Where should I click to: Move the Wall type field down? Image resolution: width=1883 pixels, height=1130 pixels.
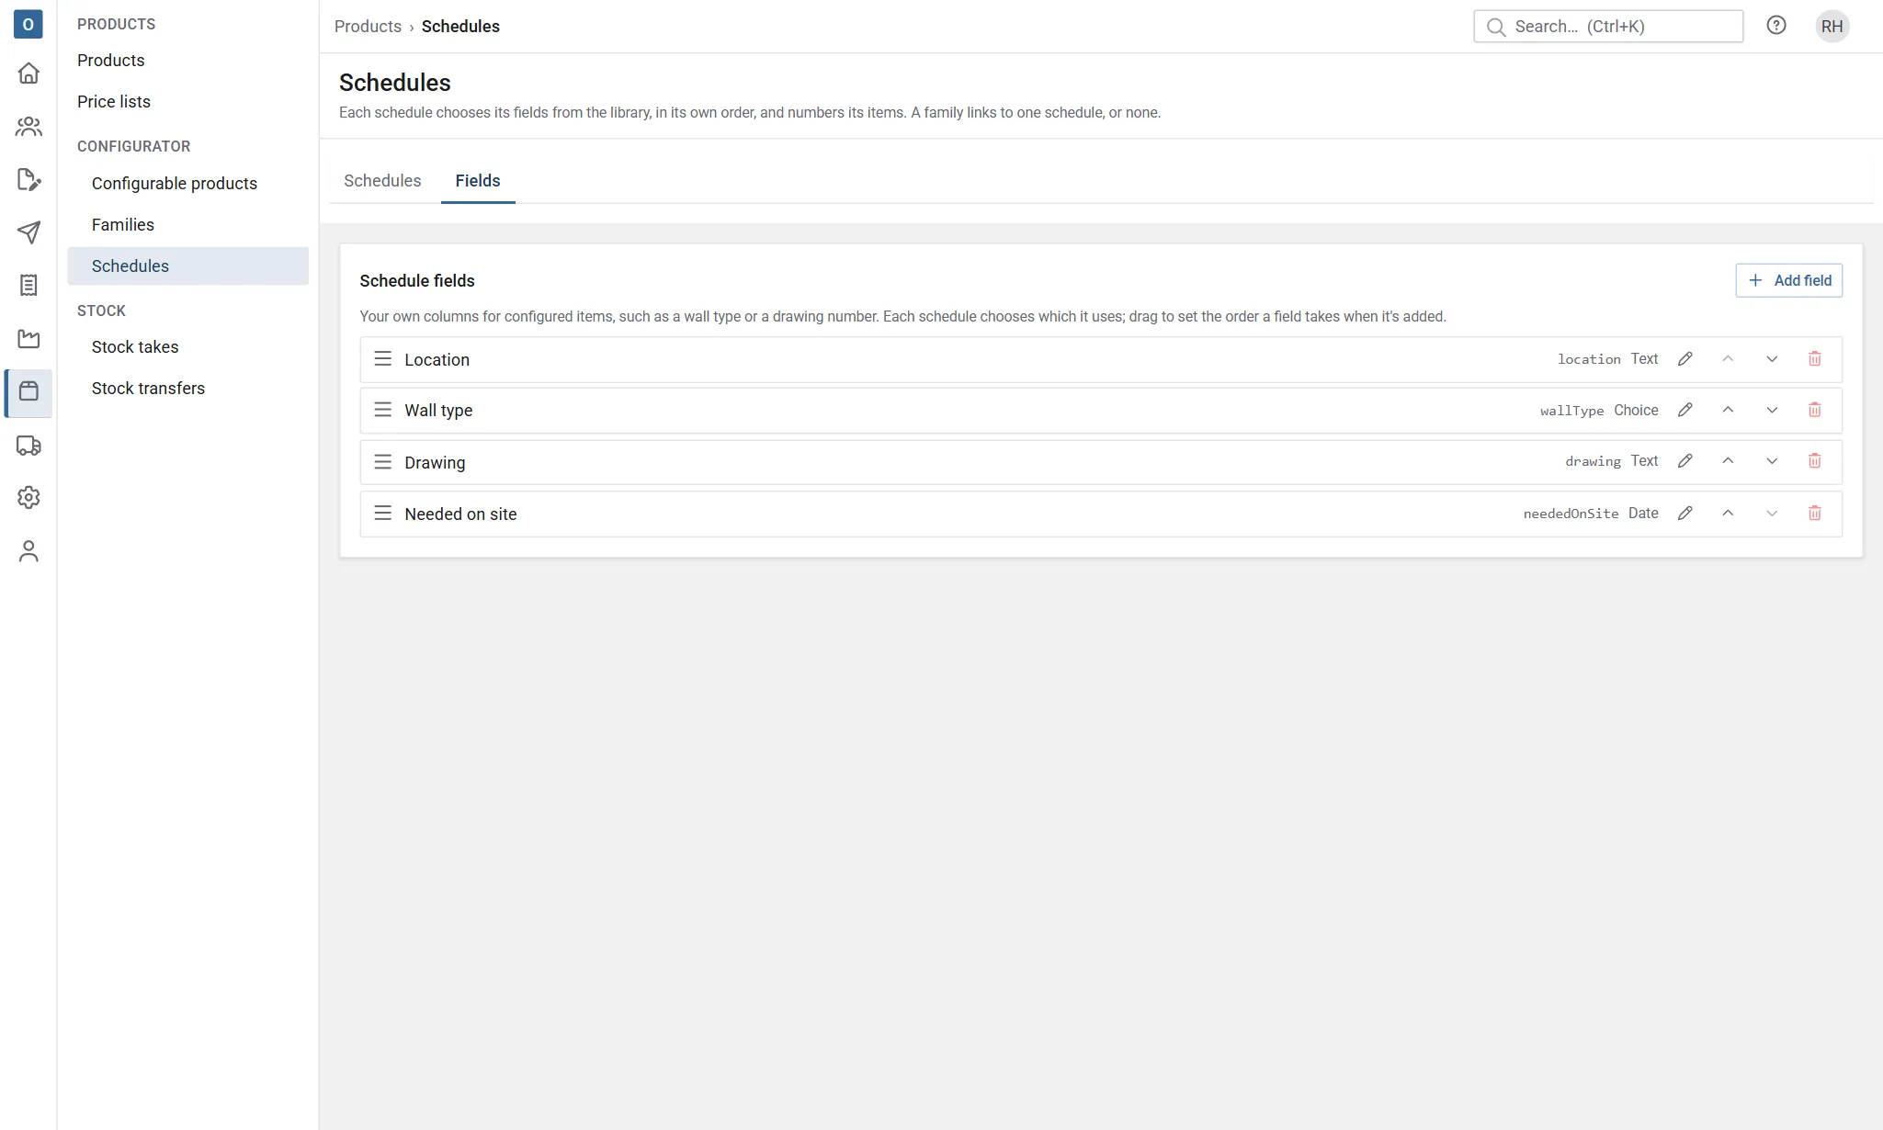(1772, 410)
